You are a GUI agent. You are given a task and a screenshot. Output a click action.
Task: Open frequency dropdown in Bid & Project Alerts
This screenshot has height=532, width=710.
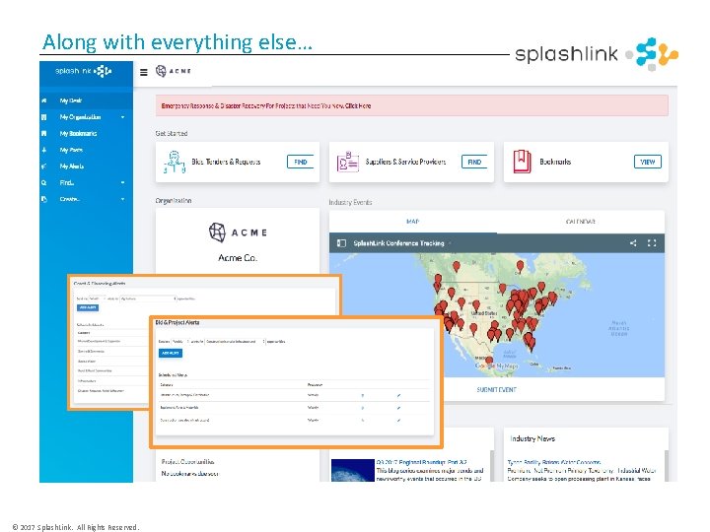(x=179, y=342)
